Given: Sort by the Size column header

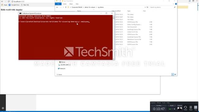Looking at the screenshot, I should tap(144, 11).
